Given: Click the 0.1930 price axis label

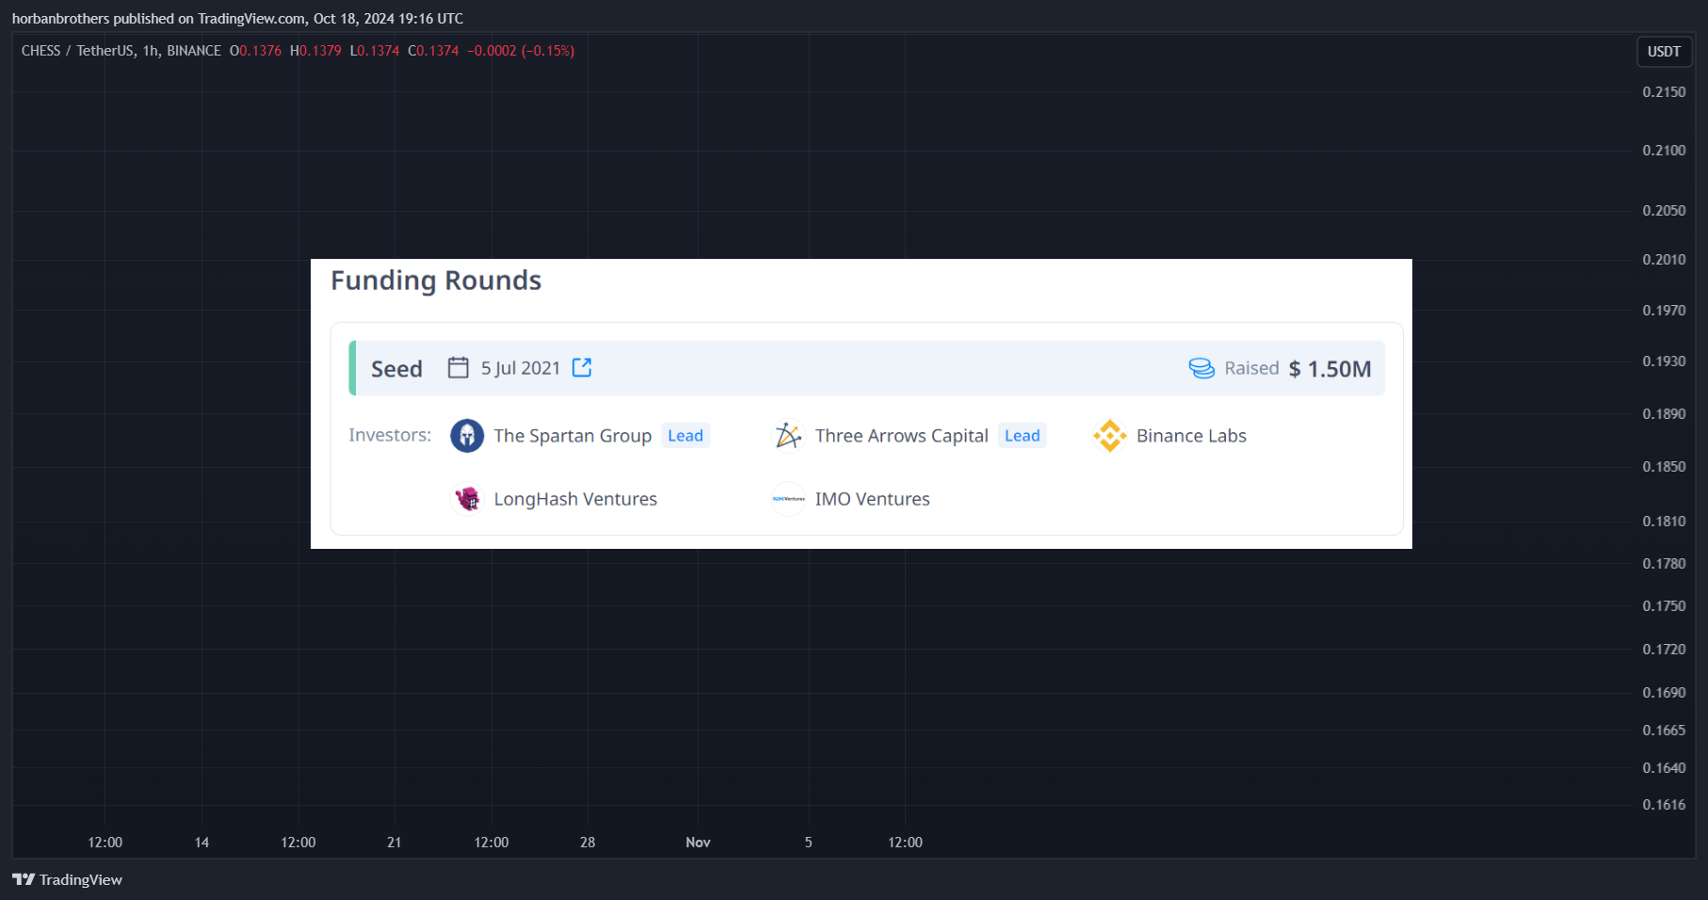Looking at the screenshot, I should pos(1664,362).
